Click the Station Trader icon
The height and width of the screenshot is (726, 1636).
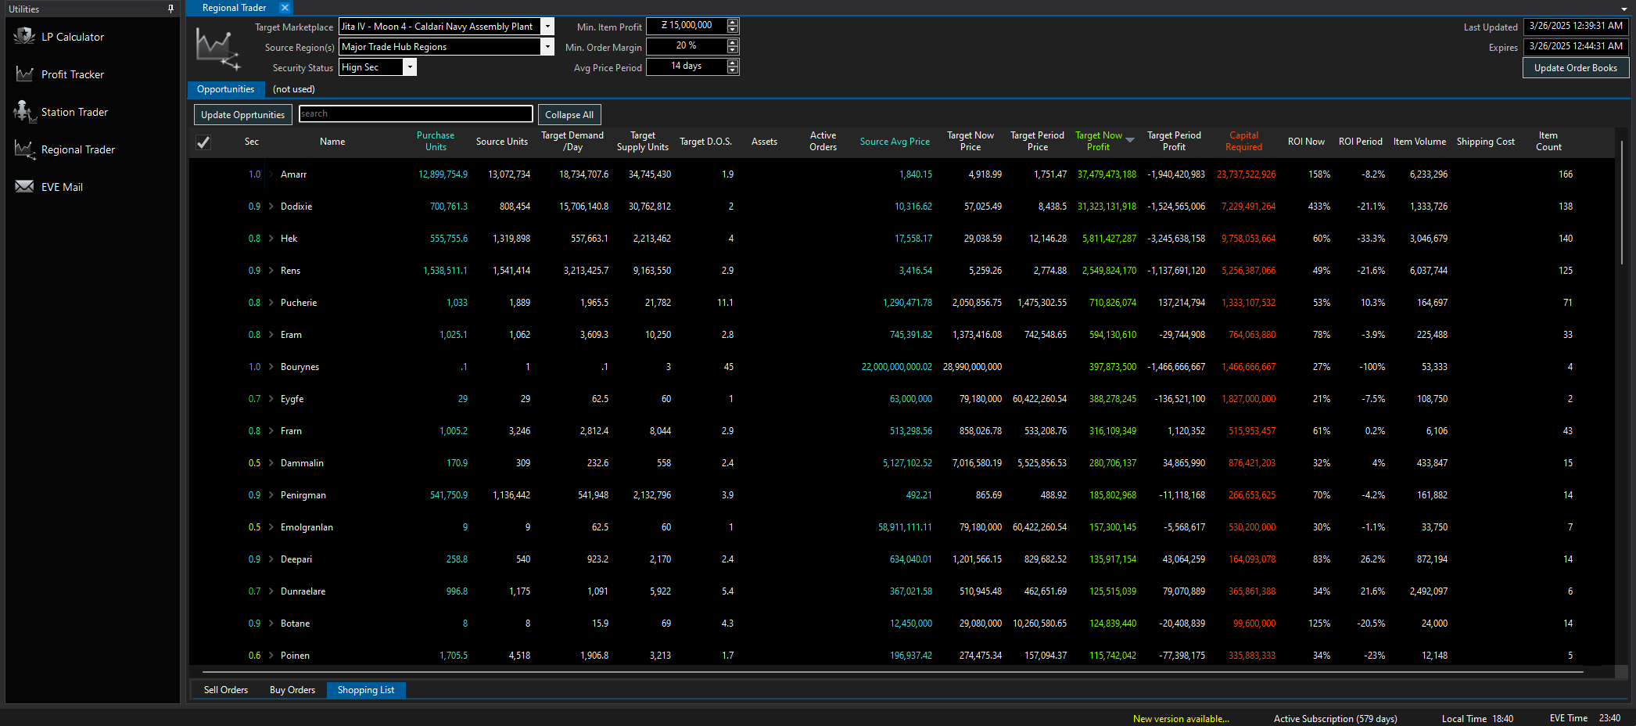[24, 111]
